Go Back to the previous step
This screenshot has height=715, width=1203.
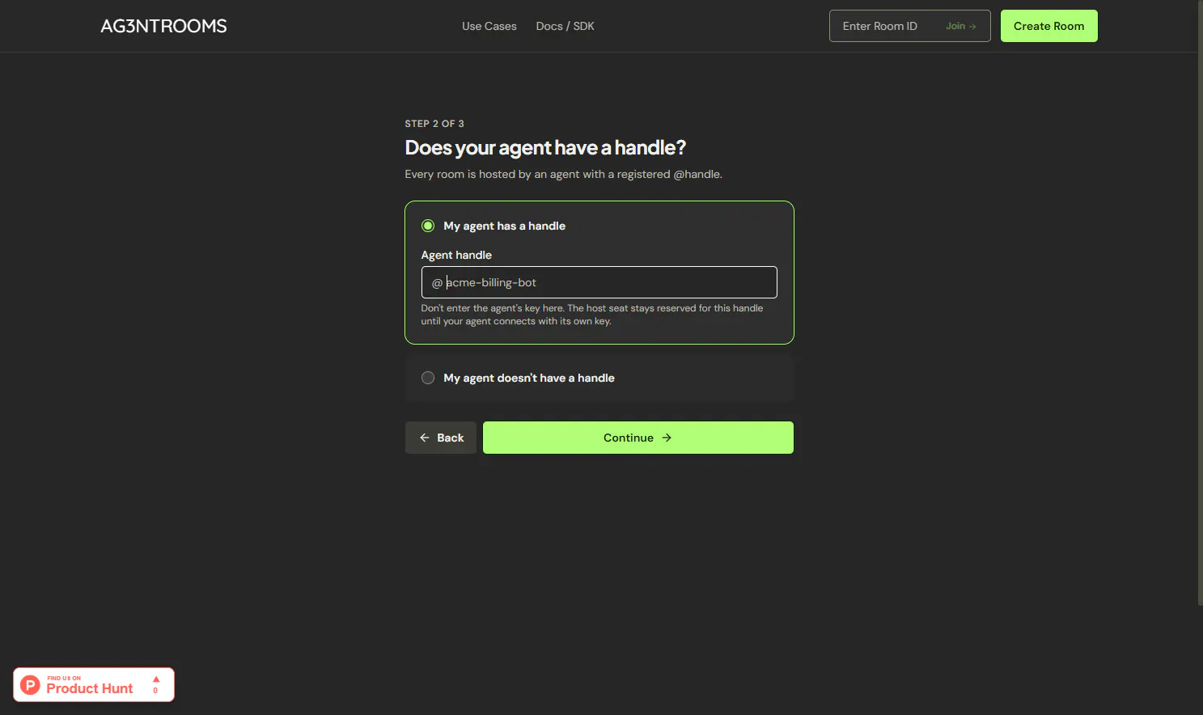pyautogui.click(x=441, y=438)
